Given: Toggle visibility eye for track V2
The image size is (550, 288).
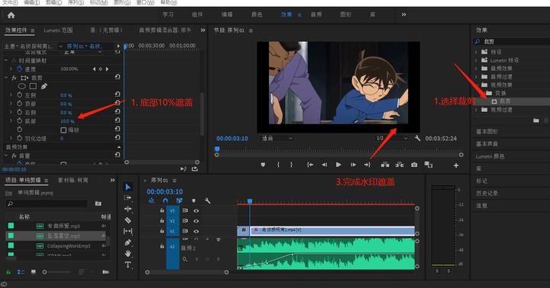Looking at the screenshot, I should [196, 221].
